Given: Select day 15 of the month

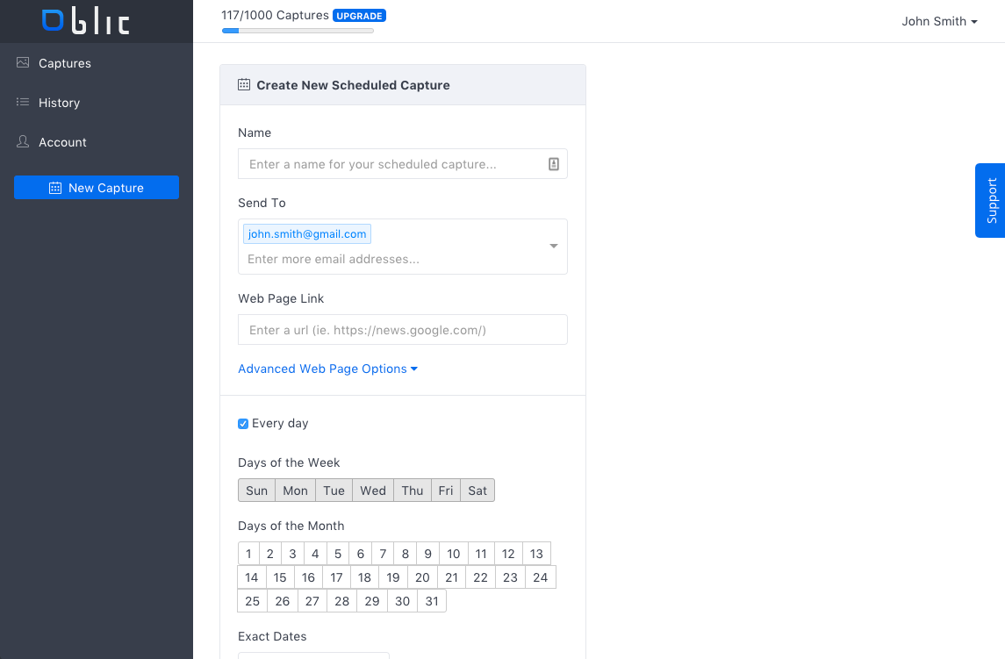Looking at the screenshot, I should pyautogui.click(x=280, y=577).
